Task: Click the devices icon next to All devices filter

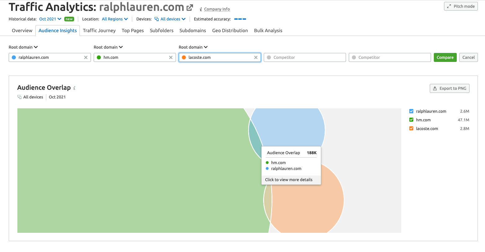Action: (156, 19)
